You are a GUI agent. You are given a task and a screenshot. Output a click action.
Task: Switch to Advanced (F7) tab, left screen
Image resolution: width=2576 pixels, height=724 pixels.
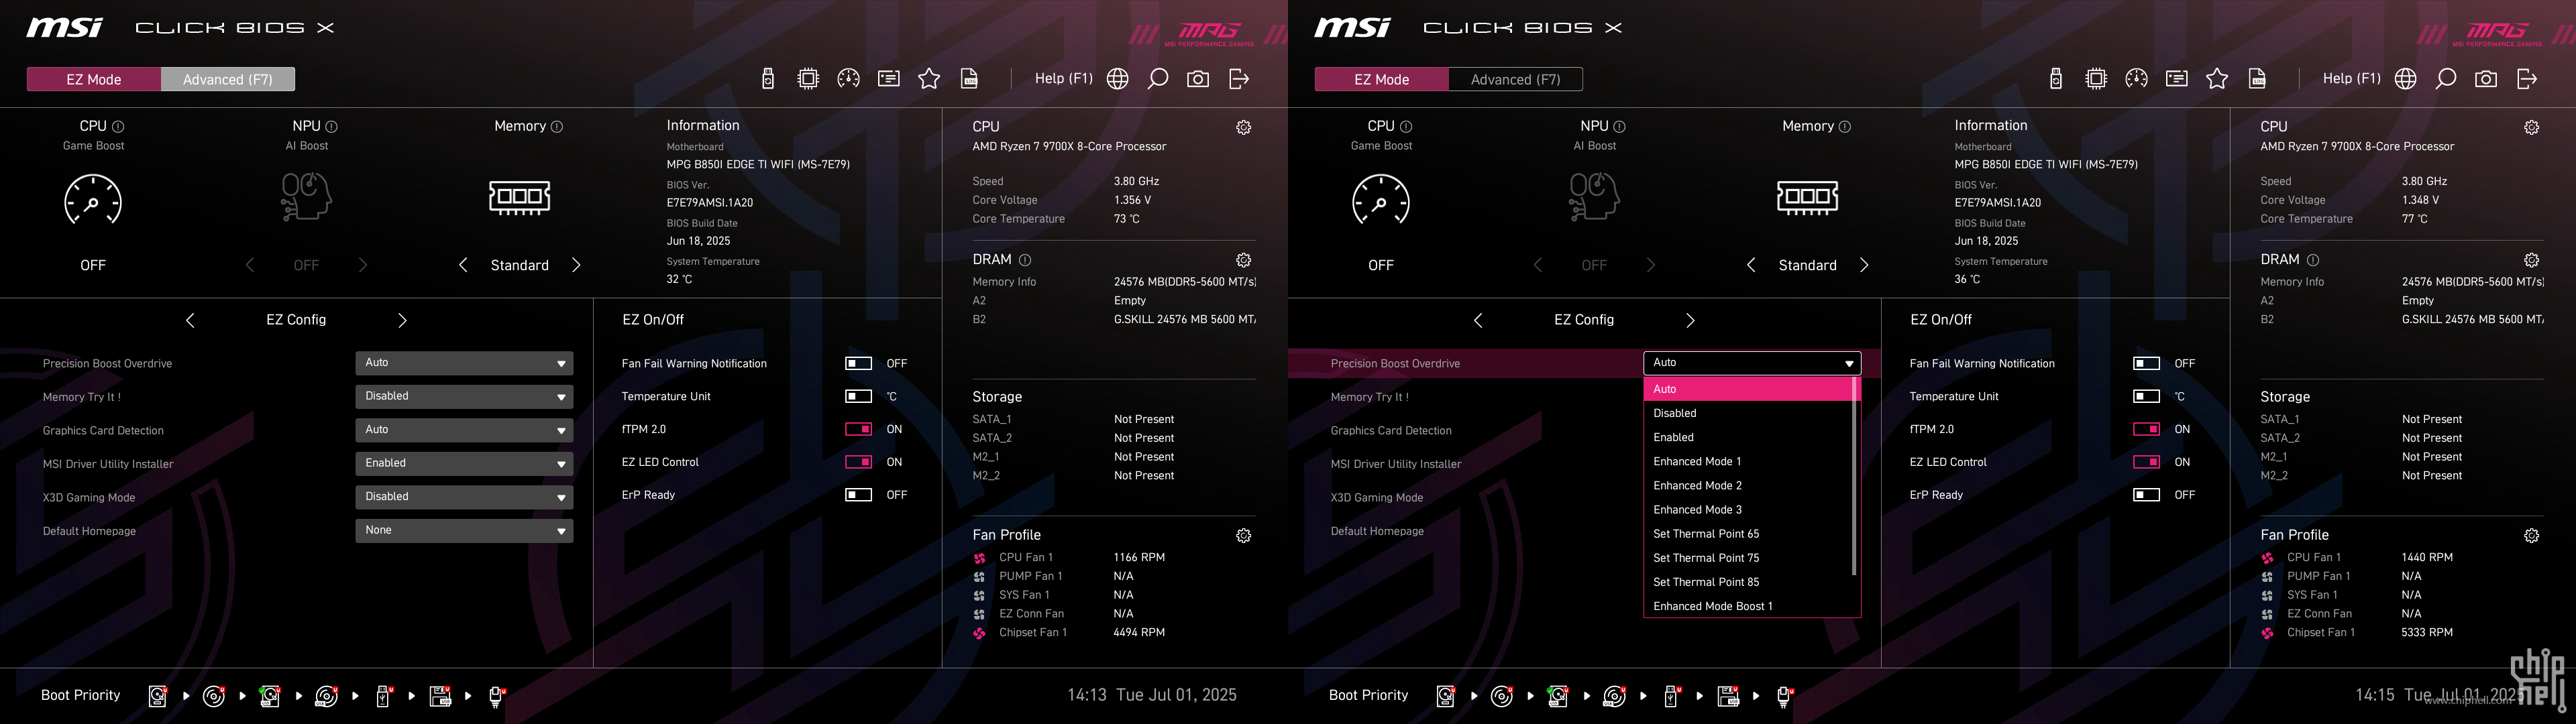(x=228, y=79)
